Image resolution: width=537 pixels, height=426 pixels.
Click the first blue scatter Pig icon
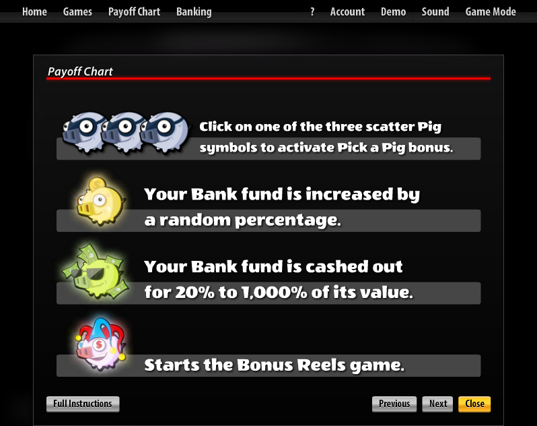click(83, 131)
